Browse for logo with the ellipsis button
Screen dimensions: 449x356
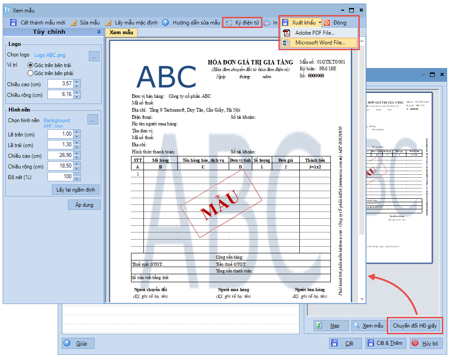(x=94, y=56)
